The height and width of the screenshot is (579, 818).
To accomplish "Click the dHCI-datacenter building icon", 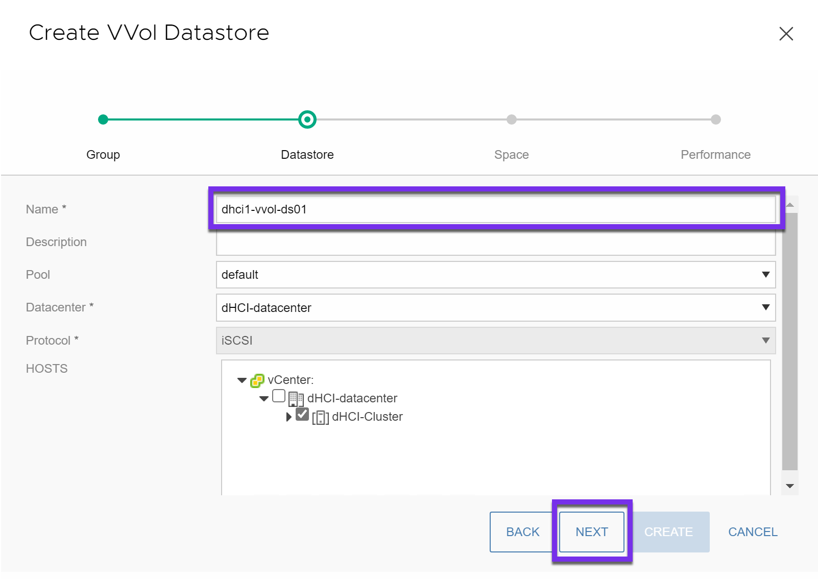I will click(x=296, y=399).
